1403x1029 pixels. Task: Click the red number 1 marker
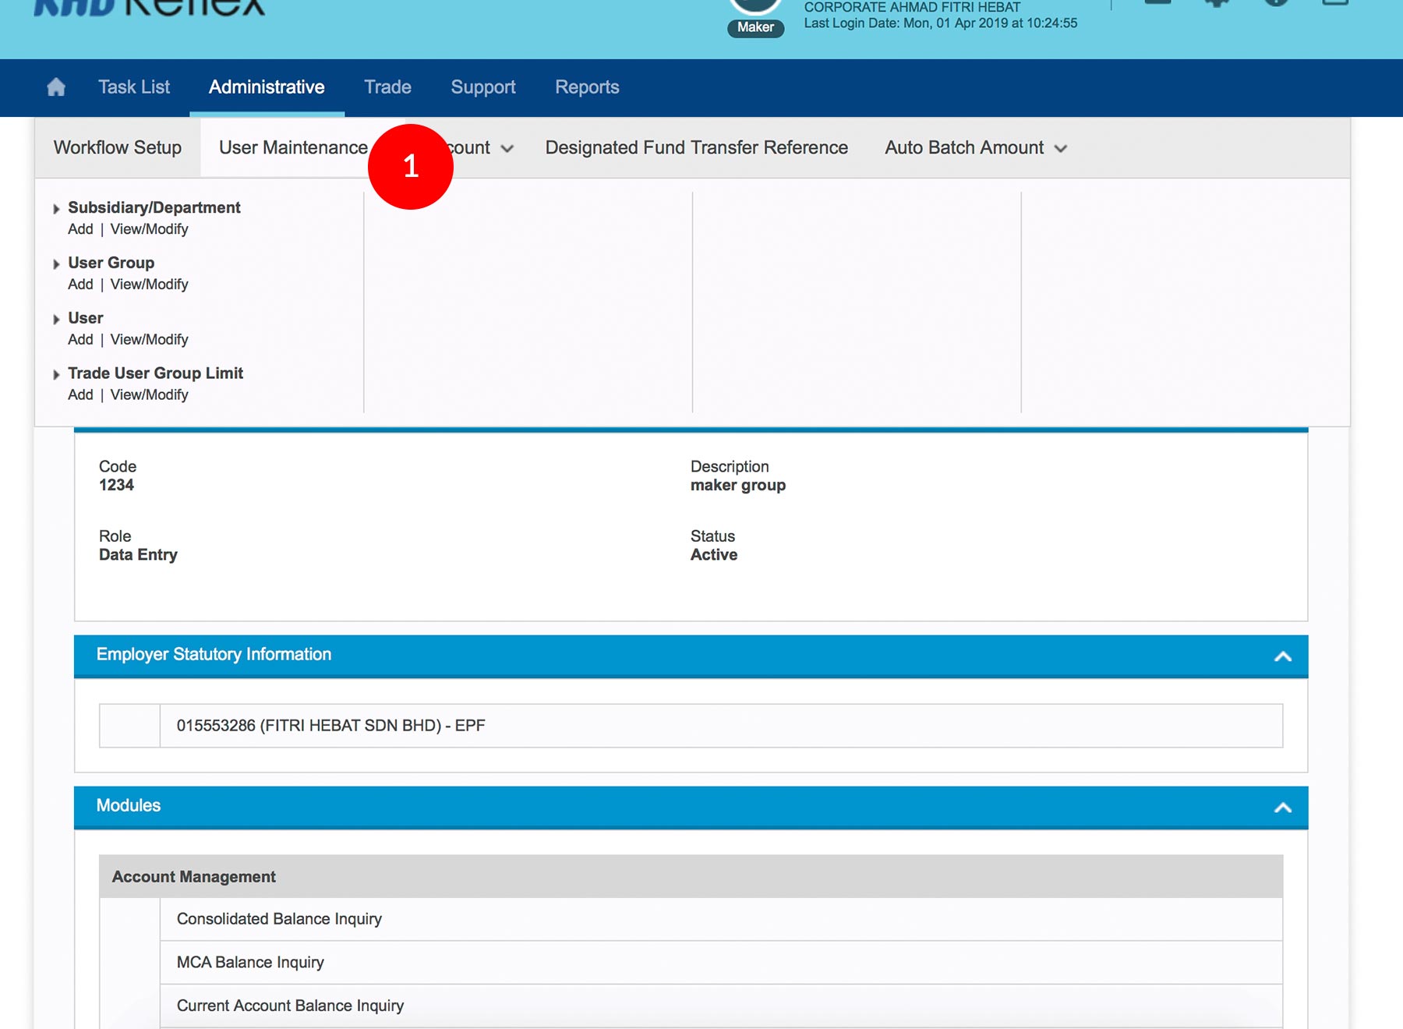(x=411, y=166)
